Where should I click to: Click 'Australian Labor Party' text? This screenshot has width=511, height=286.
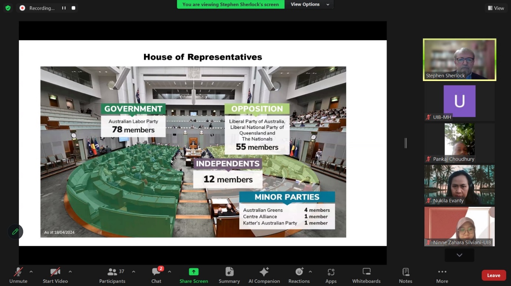[133, 121]
